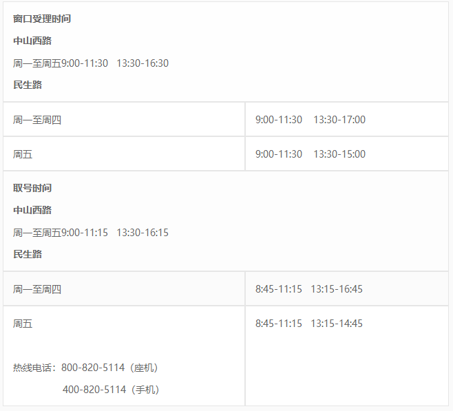Click the 400-820-5114 mobile number
The width and height of the screenshot is (453, 411).
[x=94, y=390]
